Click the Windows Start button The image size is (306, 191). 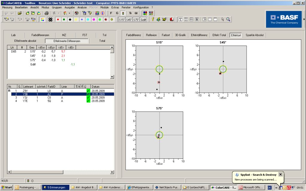7,187
